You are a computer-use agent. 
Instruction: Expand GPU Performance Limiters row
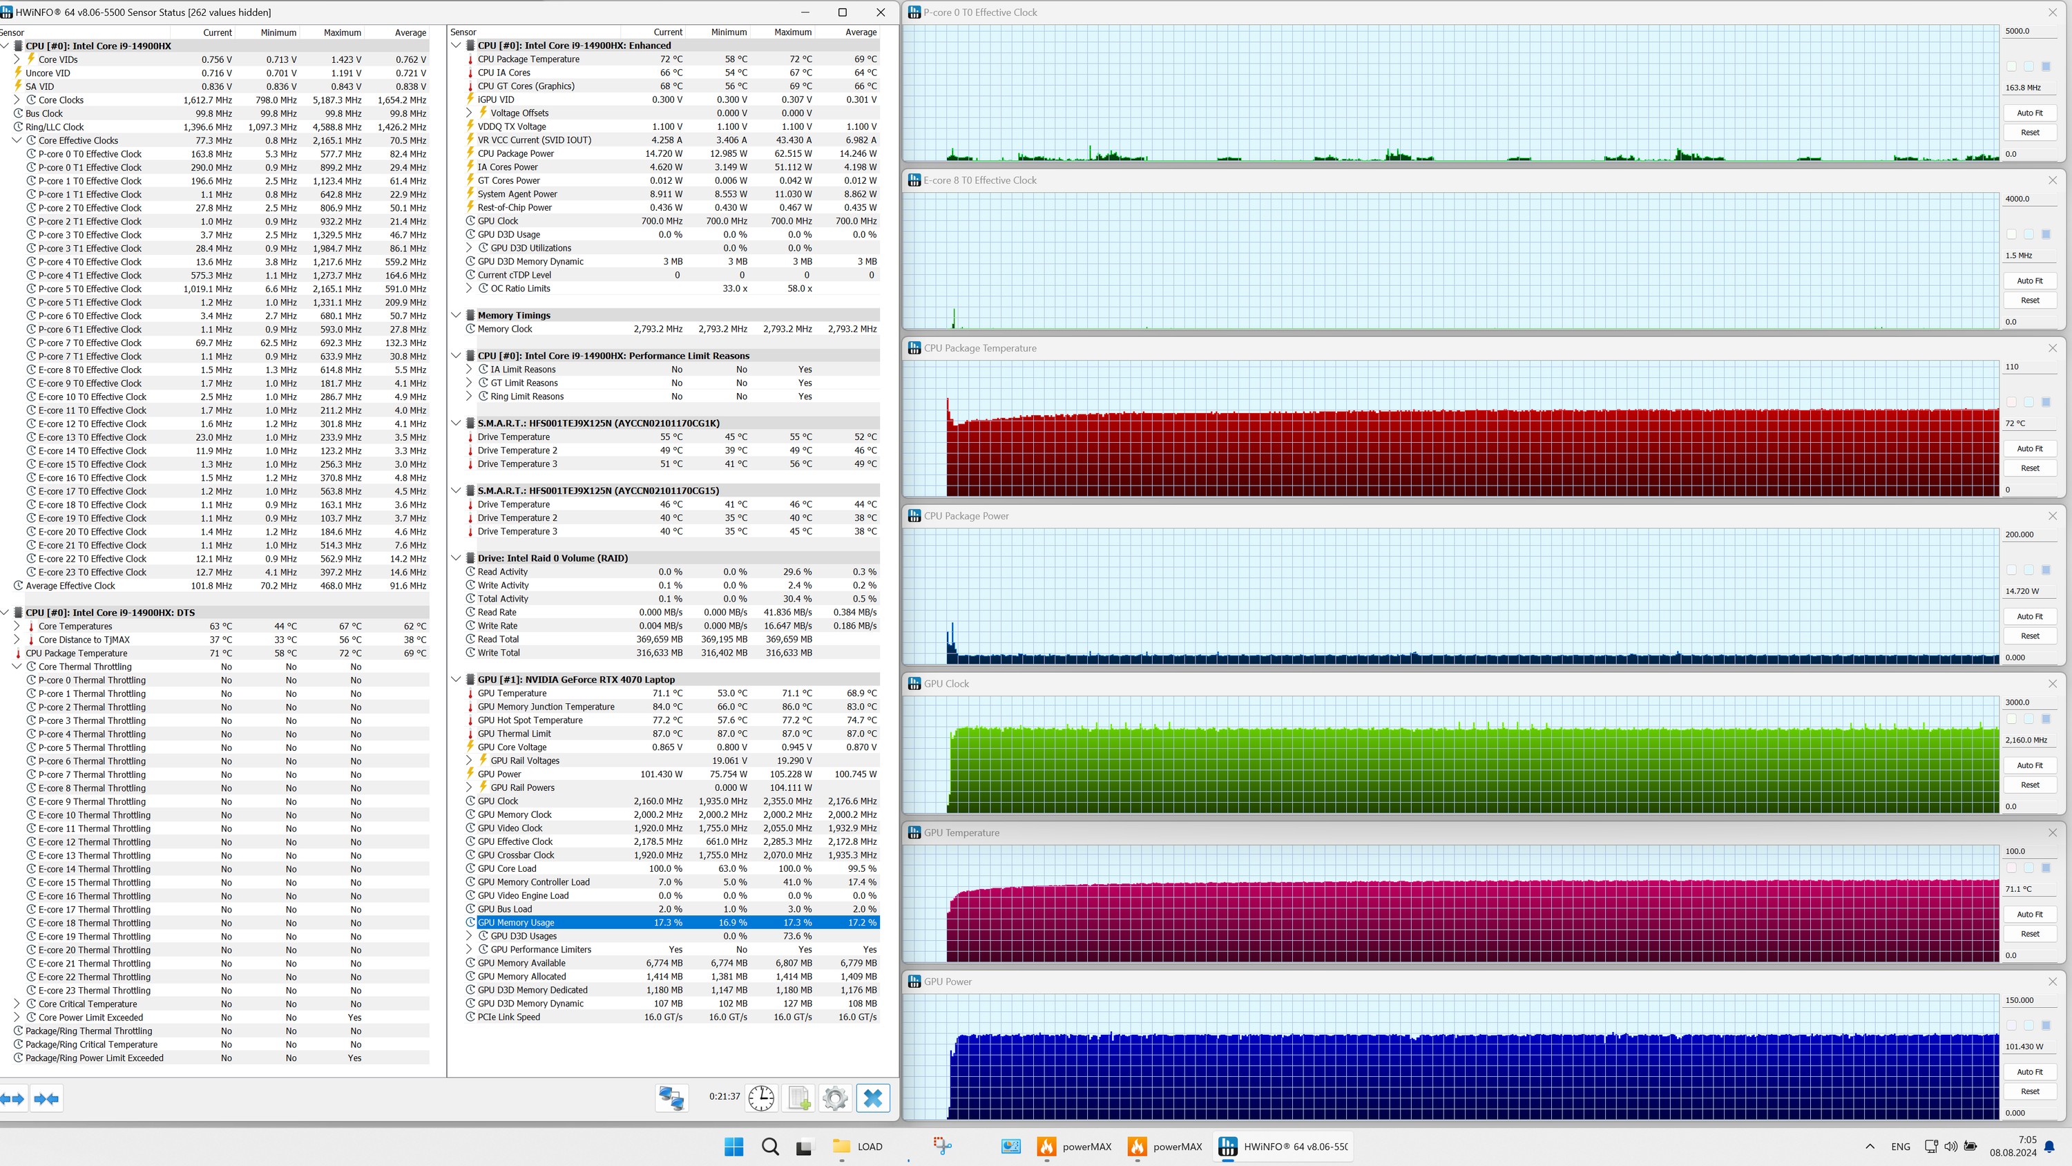click(x=470, y=950)
